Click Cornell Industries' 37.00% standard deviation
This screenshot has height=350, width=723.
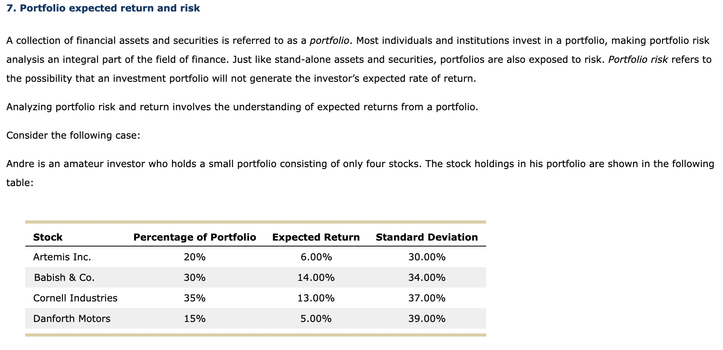coord(427,298)
